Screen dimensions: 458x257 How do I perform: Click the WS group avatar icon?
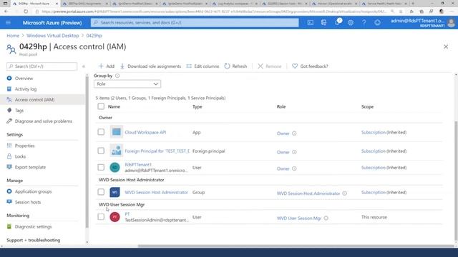tap(114, 192)
